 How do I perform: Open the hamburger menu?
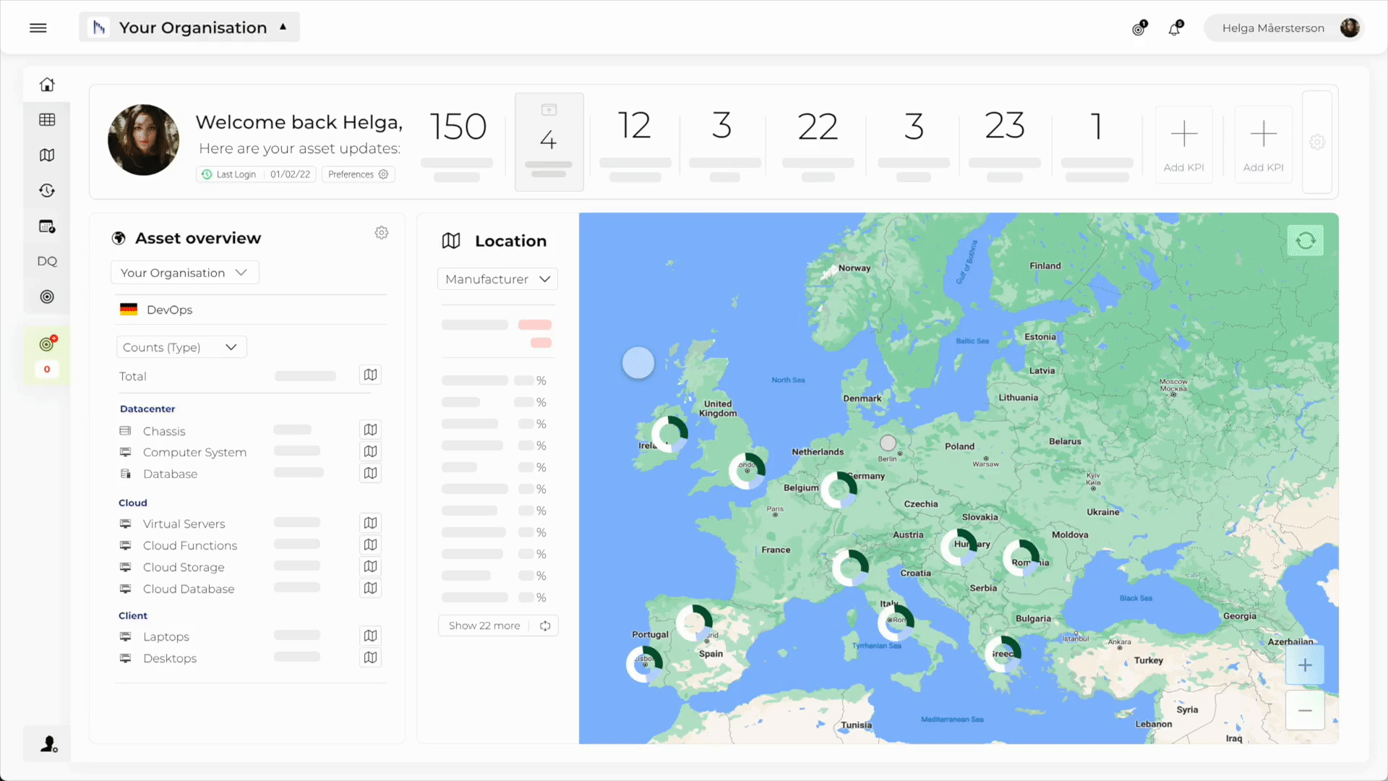(x=38, y=27)
